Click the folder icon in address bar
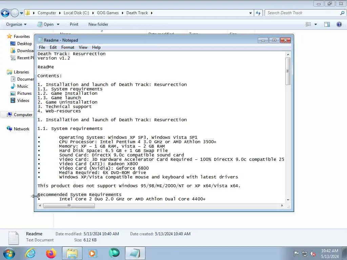The image size is (347, 260). point(28,13)
